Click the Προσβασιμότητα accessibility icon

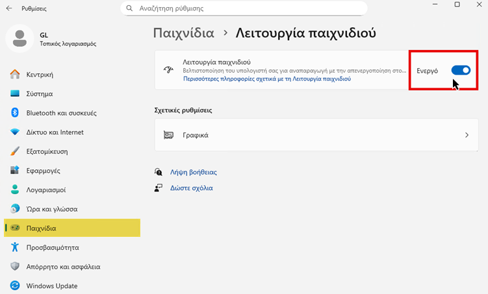[15, 247]
